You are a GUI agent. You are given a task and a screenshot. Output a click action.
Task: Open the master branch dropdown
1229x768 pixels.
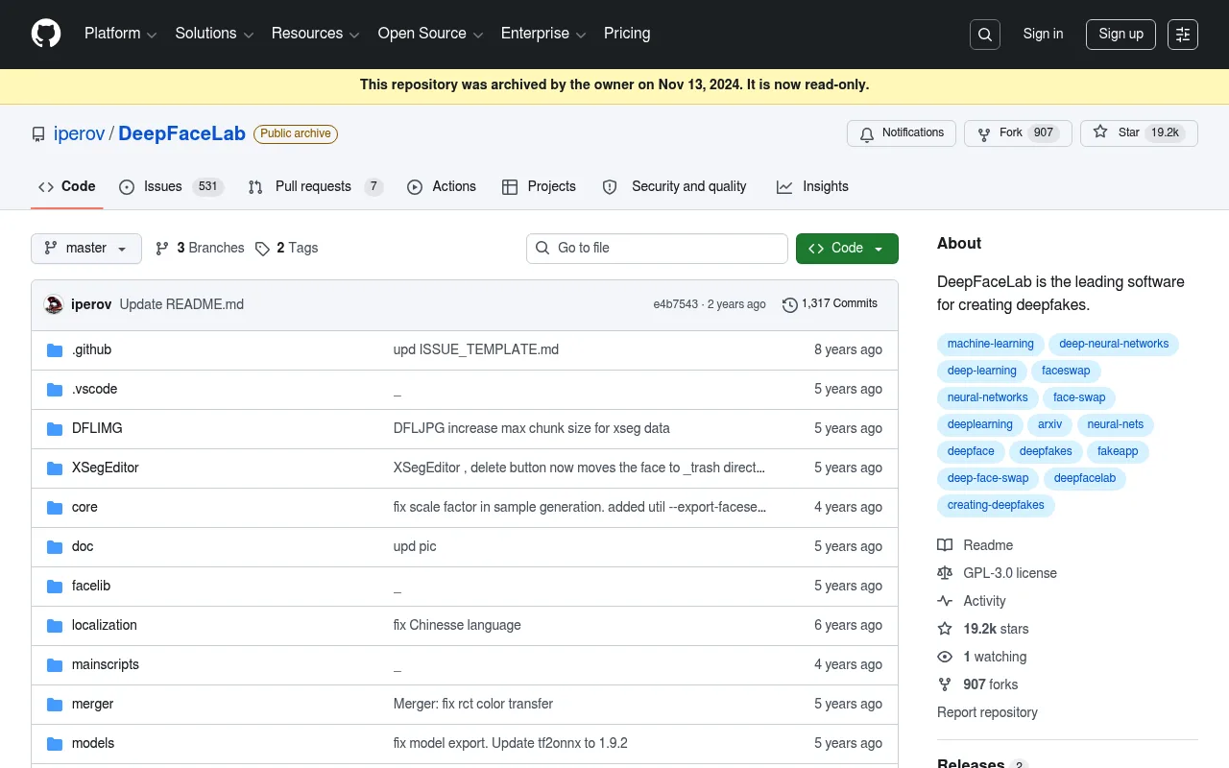point(86,249)
